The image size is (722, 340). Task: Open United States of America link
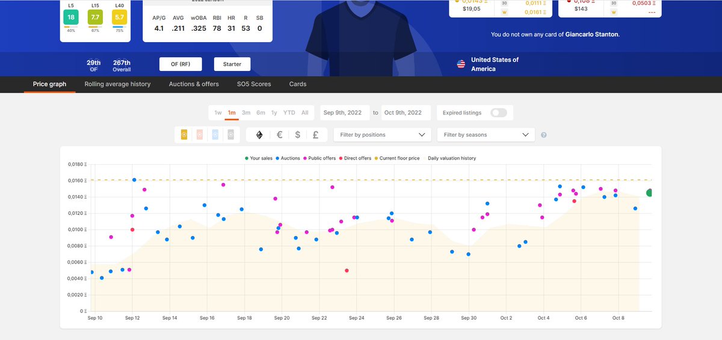(x=495, y=64)
